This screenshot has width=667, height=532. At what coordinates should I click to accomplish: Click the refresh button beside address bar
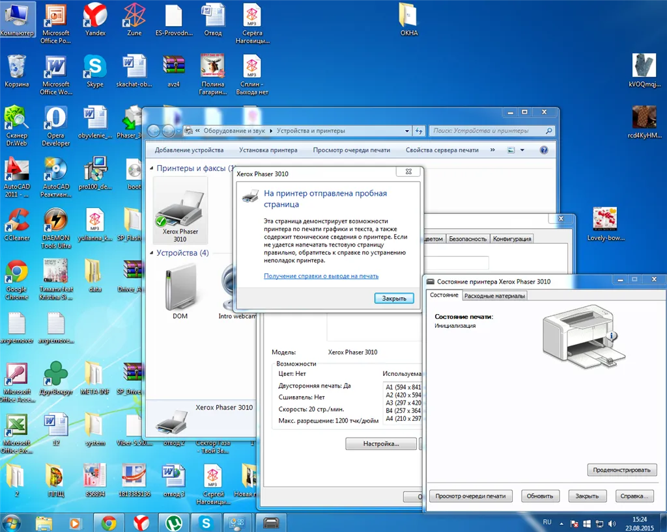point(419,131)
